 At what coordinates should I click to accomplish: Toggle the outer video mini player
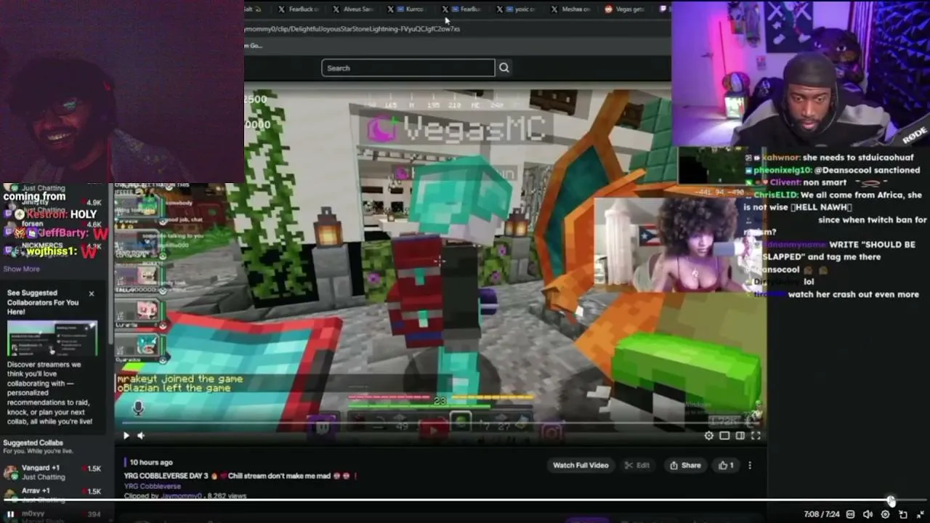[903, 514]
